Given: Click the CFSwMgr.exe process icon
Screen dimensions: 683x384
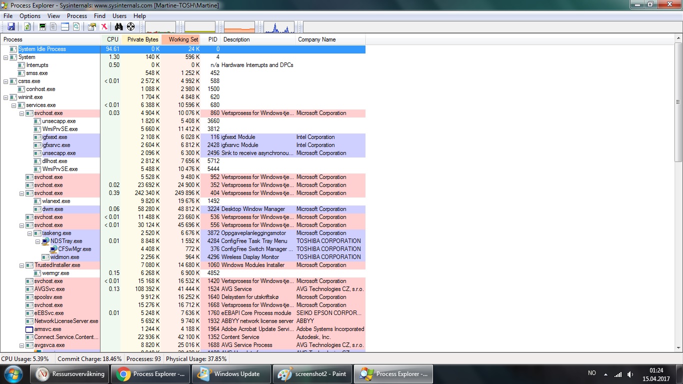Looking at the screenshot, I should tap(53, 249).
